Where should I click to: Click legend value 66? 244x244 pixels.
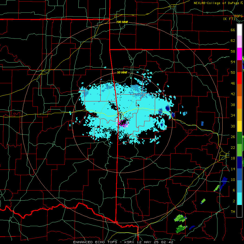coord(233,30)
